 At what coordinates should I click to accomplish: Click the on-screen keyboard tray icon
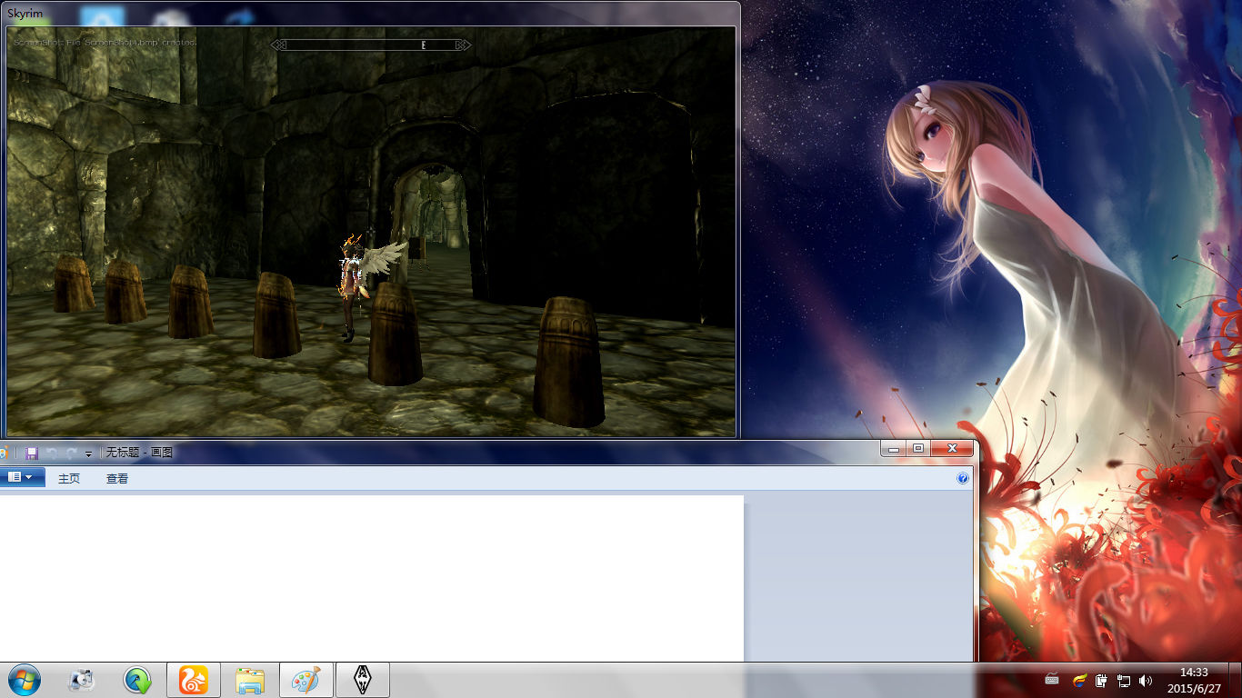1052,679
